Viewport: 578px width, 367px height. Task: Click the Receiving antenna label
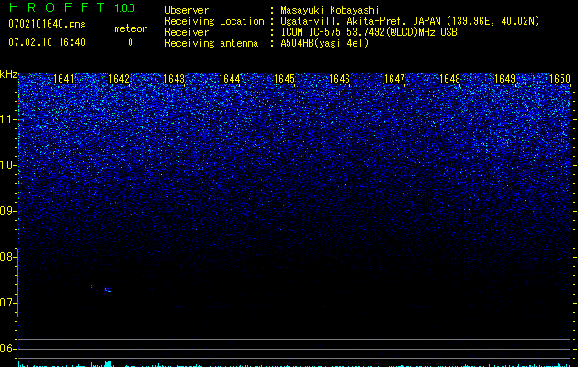[x=211, y=43]
